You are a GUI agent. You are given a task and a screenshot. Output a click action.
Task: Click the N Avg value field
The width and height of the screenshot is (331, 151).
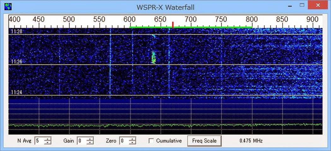coord(40,141)
